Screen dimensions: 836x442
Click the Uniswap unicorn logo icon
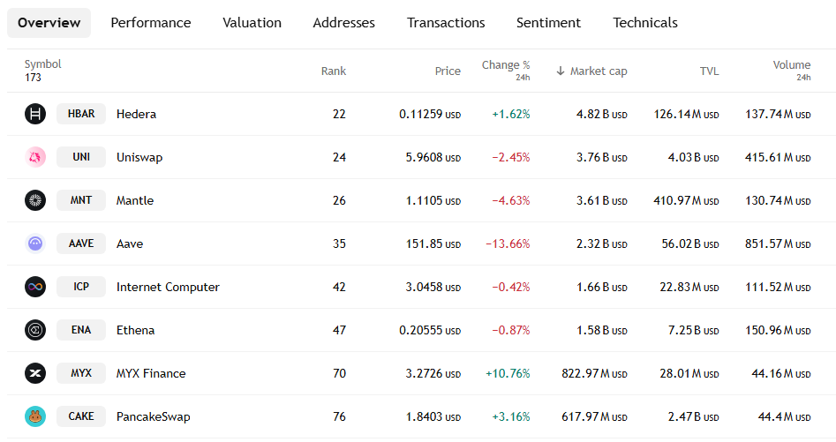coord(35,157)
